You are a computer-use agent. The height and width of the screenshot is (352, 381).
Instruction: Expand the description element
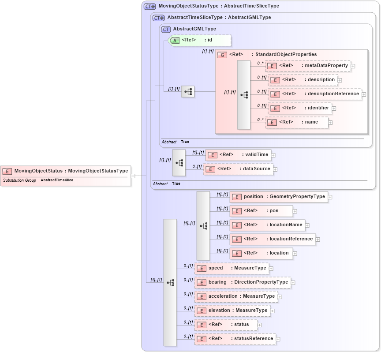point(340,80)
